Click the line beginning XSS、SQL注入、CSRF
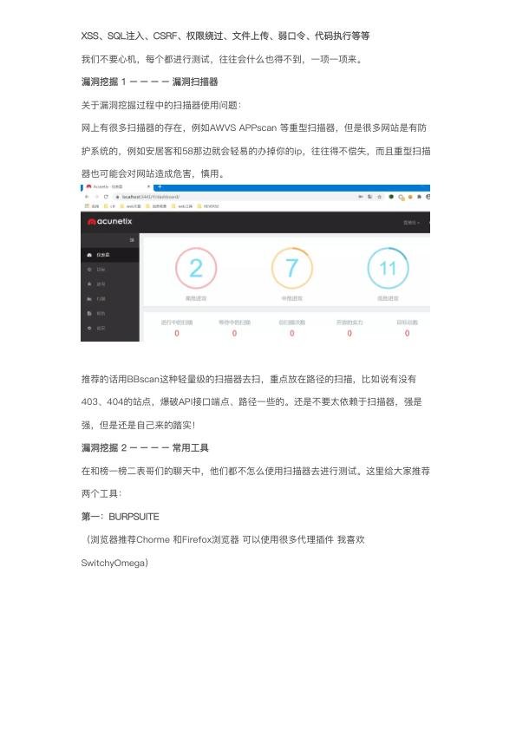The height and width of the screenshot is (730, 516). (x=225, y=36)
